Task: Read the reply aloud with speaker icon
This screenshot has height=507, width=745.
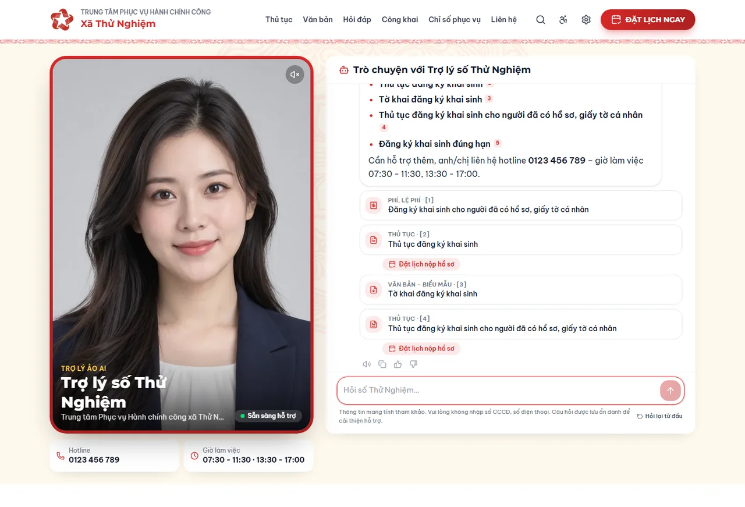Action: (367, 364)
